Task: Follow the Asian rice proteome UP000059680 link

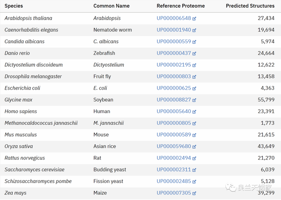Action: (174, 146)
